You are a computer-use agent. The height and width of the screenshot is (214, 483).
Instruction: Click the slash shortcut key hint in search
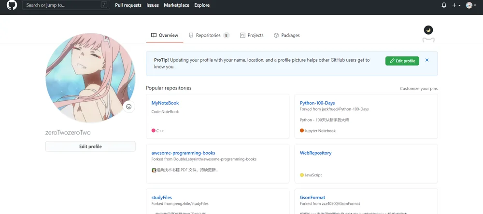coord(104,5)
